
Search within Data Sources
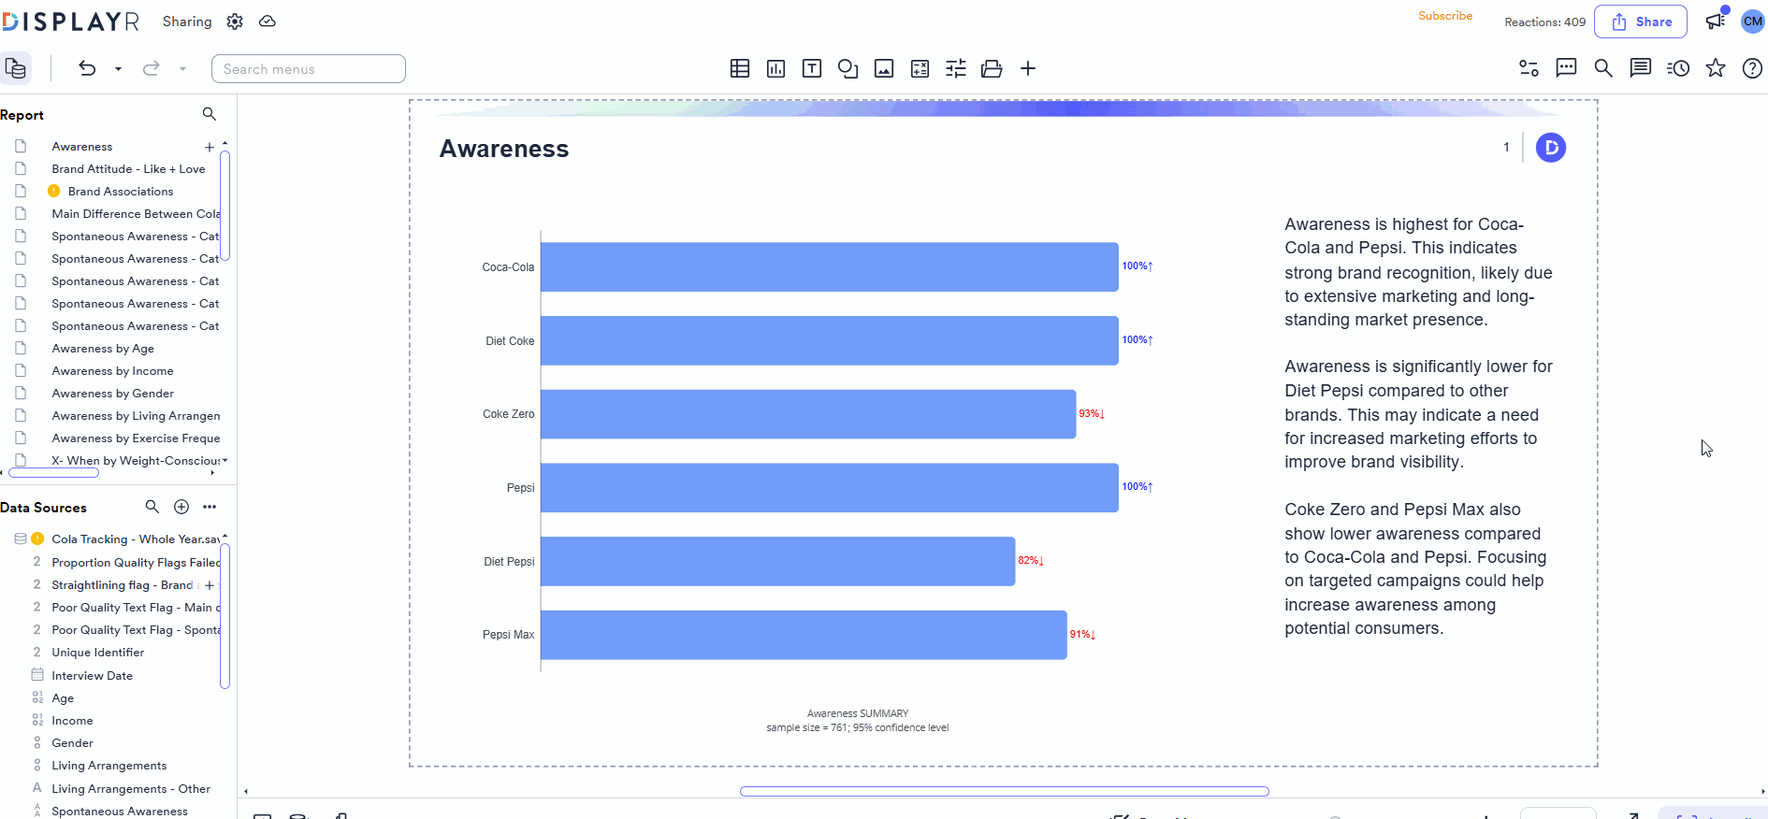coord(152,507)
